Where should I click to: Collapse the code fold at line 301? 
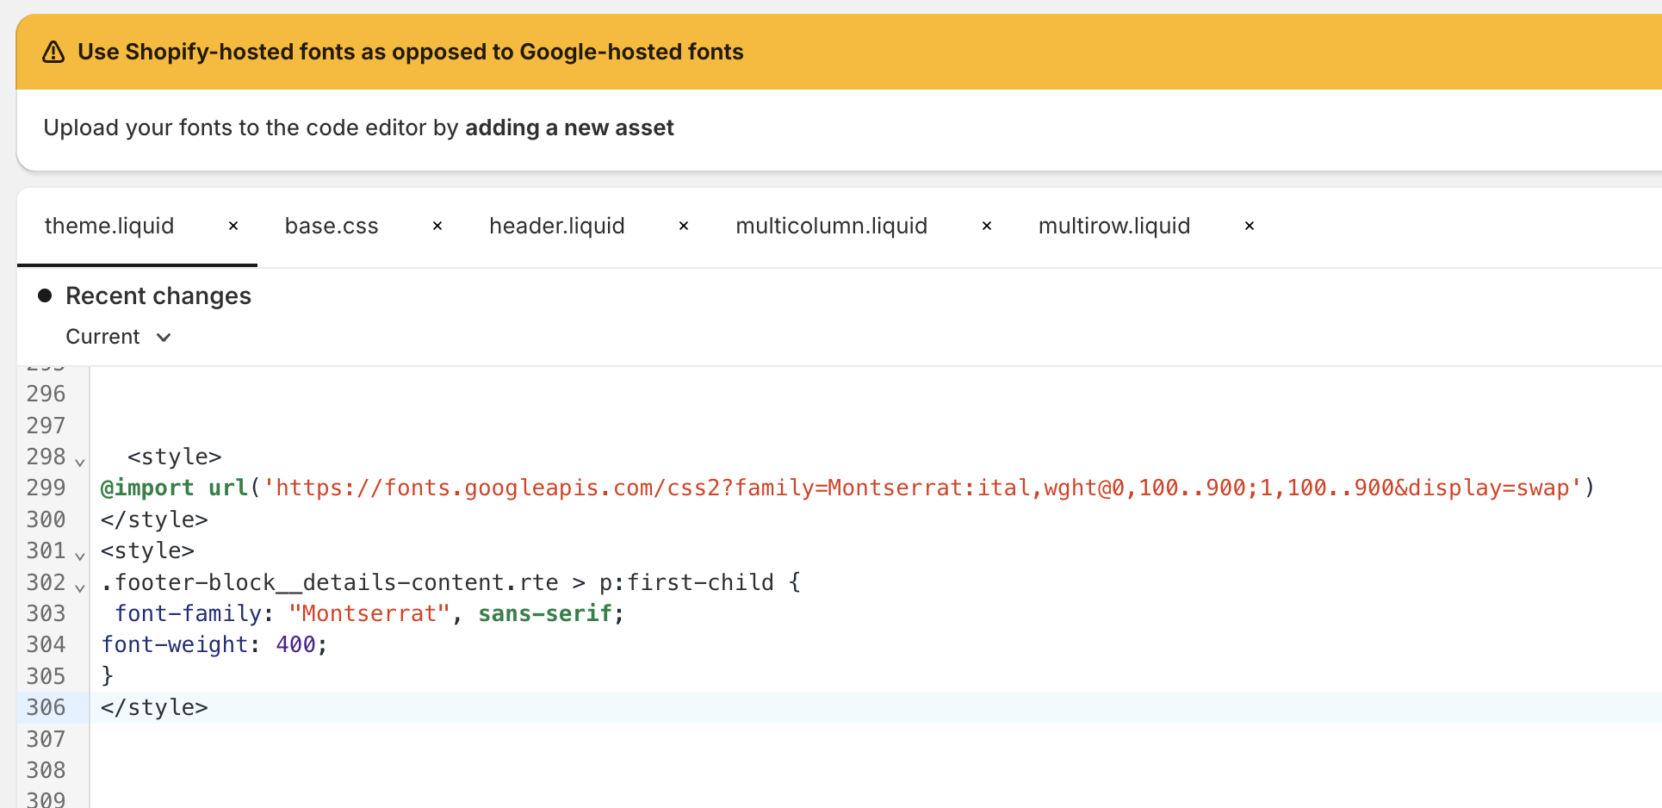point(80,556)
